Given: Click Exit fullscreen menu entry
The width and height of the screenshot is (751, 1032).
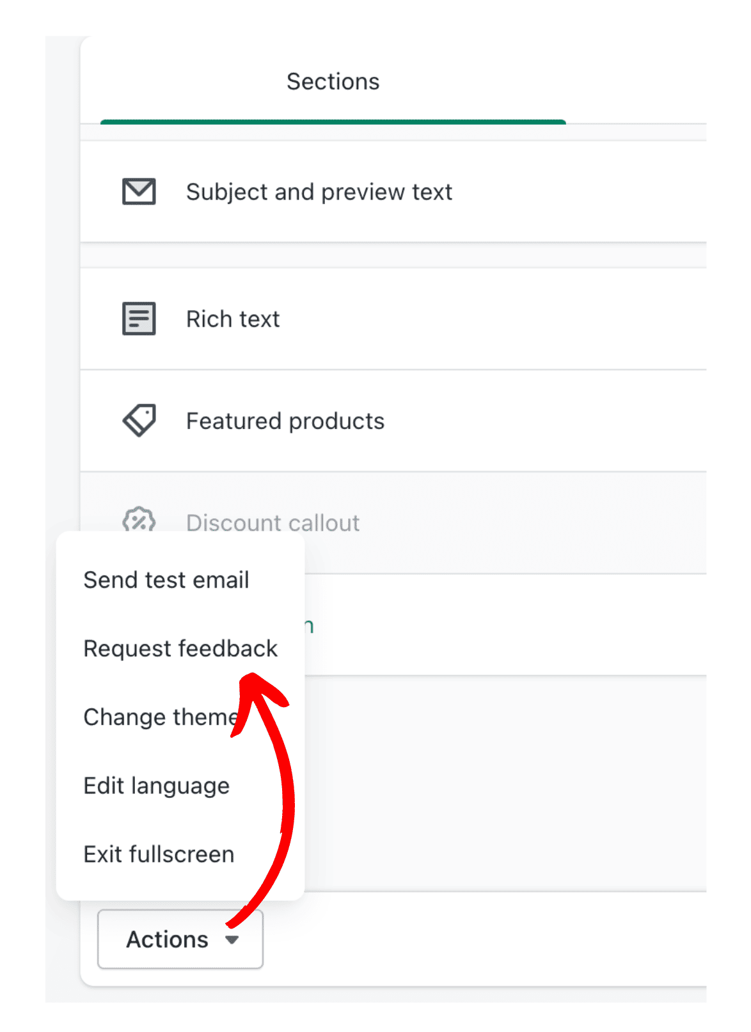Looking at the screenshot, I should pos(159,854).
